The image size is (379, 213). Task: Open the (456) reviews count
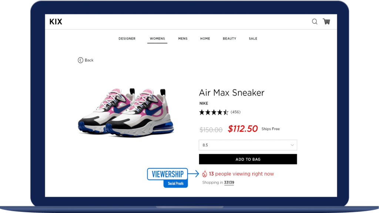pyautogui.click(x=235, y=112)
